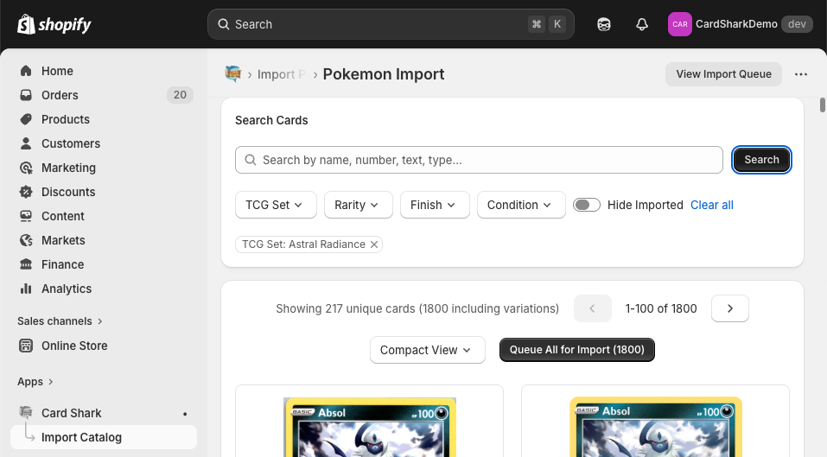Image resolution: width=827 pixels, height=457 pixels.
Task: Click the Marketing target icon
Action: (x=26, y=168)
